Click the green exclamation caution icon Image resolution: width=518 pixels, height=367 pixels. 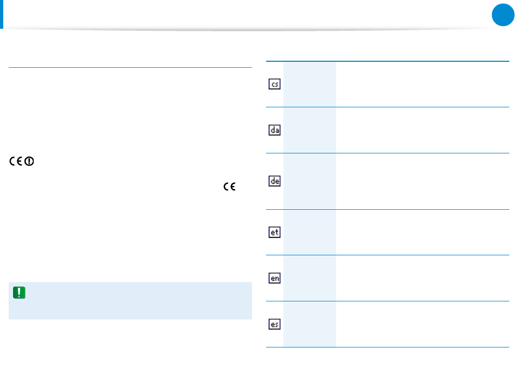tap(19, 293)
